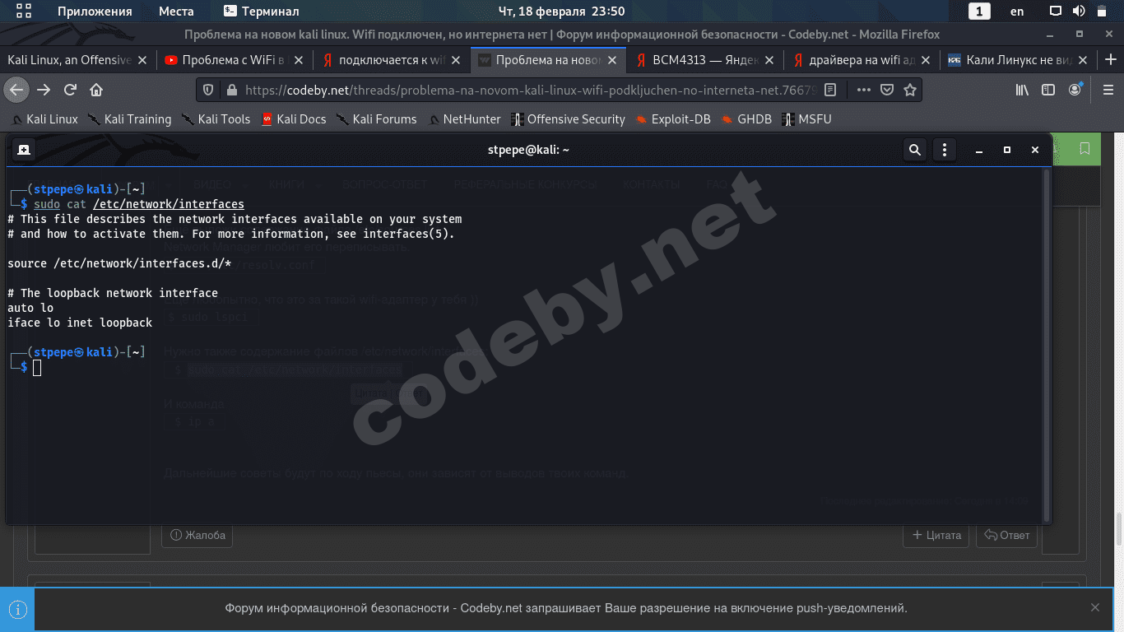The image size is (1124, 632).
Task: Switch to the Проблема с WiFi YouTube tab
Action: (225, 60)
